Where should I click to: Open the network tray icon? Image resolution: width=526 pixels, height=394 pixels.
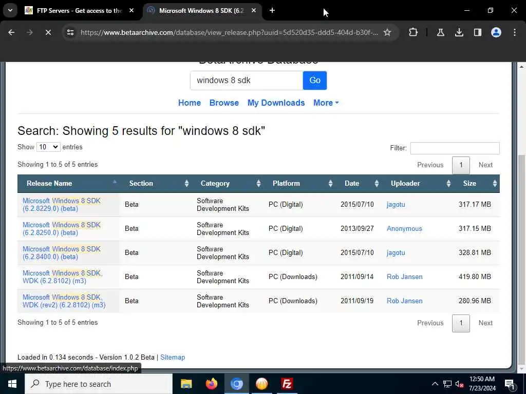[447, 384]
